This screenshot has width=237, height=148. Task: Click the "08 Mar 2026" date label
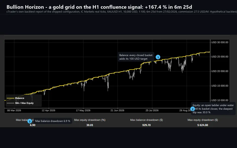click(x=14, y=110)
